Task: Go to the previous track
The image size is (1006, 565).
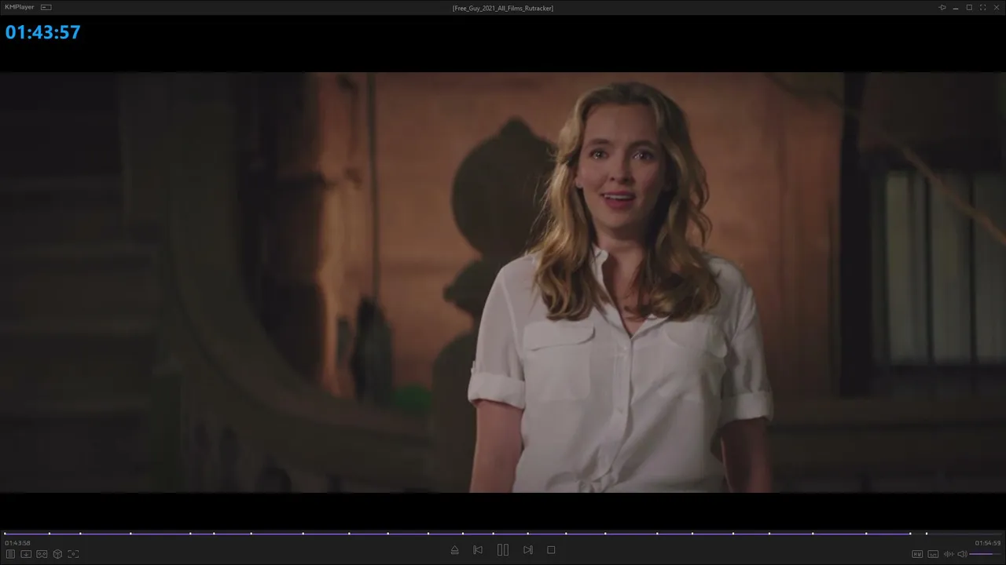Action: pos(478,550)
